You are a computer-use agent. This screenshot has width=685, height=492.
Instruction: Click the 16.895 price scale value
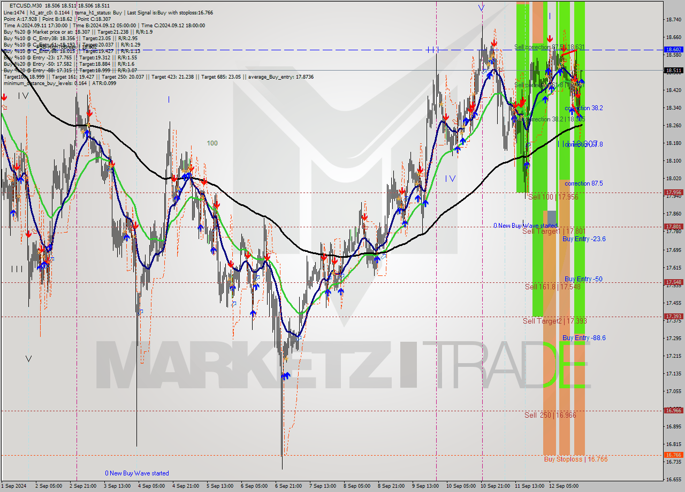click(673, 426)
